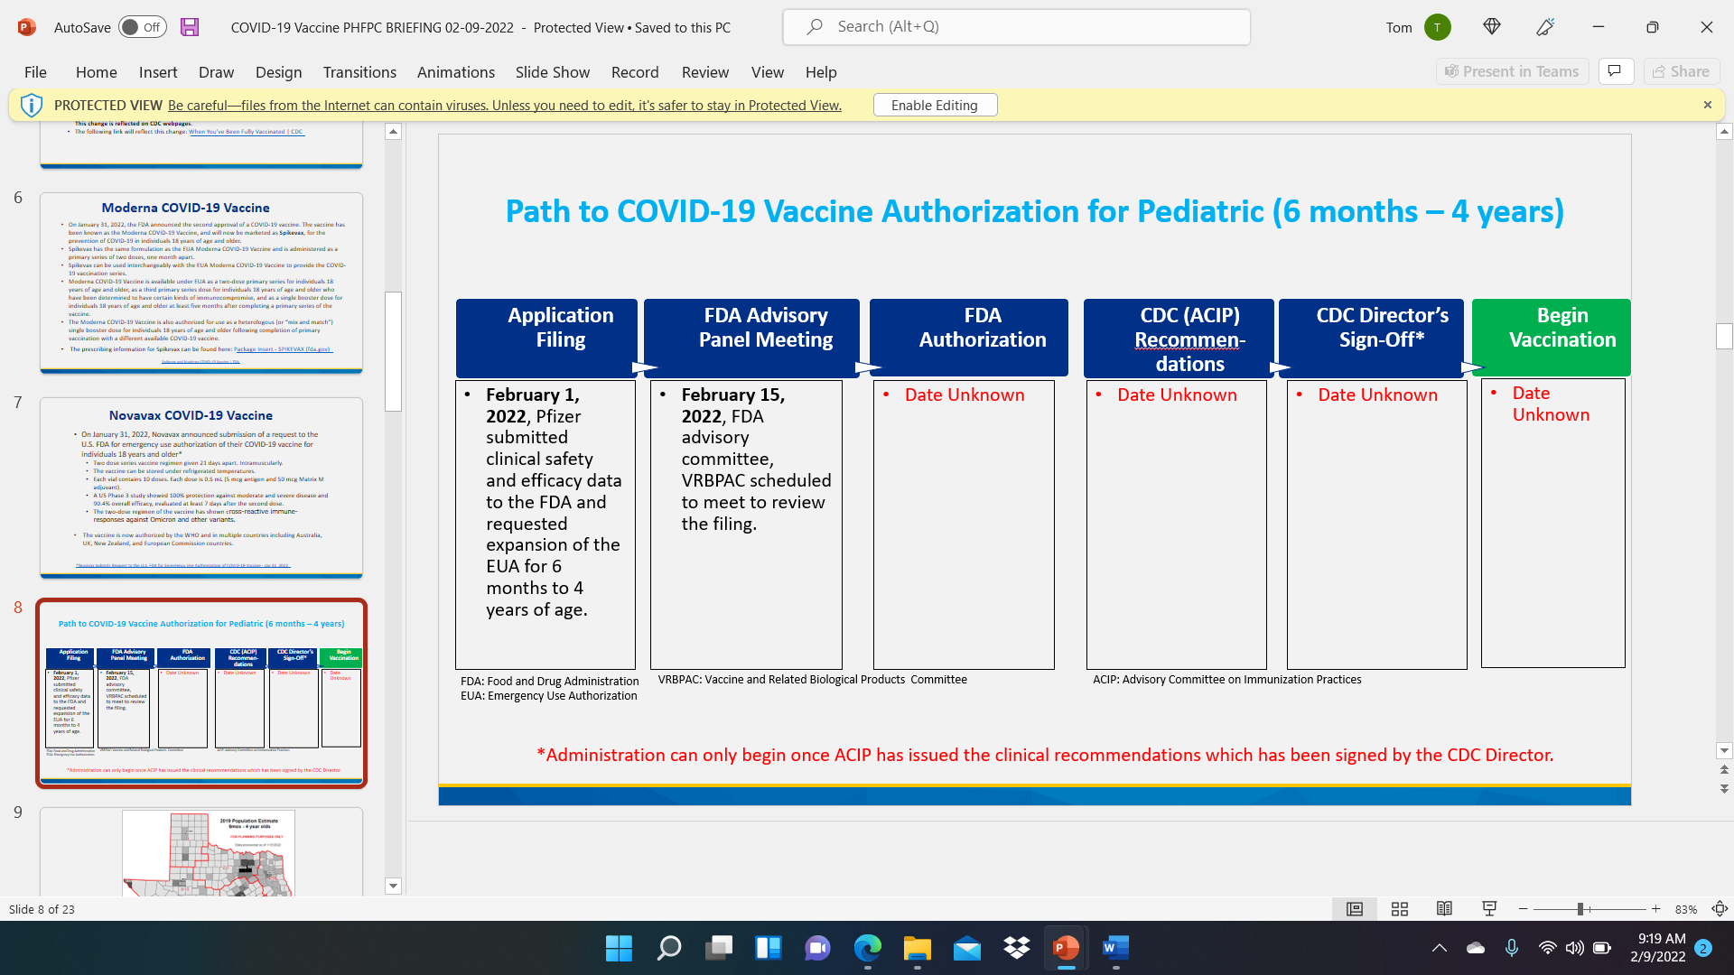Toggle the AutoSave switch
Image resolution: width=1734 pixels, height=975 pixels.
[x=143, y=27]
